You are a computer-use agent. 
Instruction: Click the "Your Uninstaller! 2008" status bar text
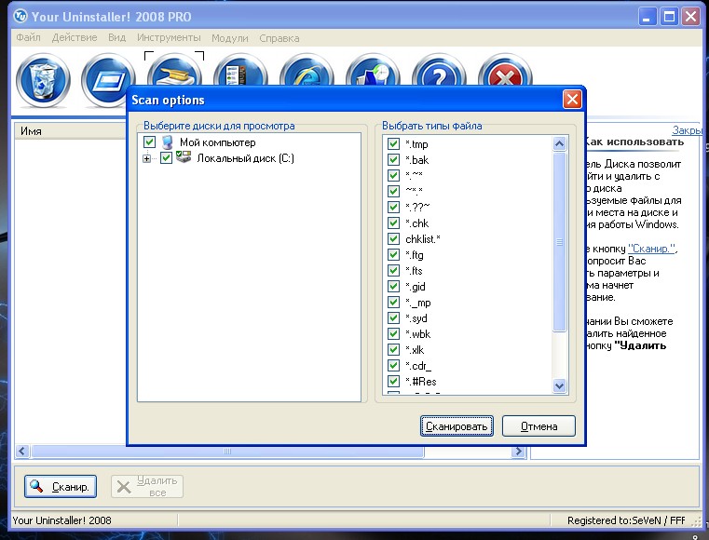coord(61,520)
